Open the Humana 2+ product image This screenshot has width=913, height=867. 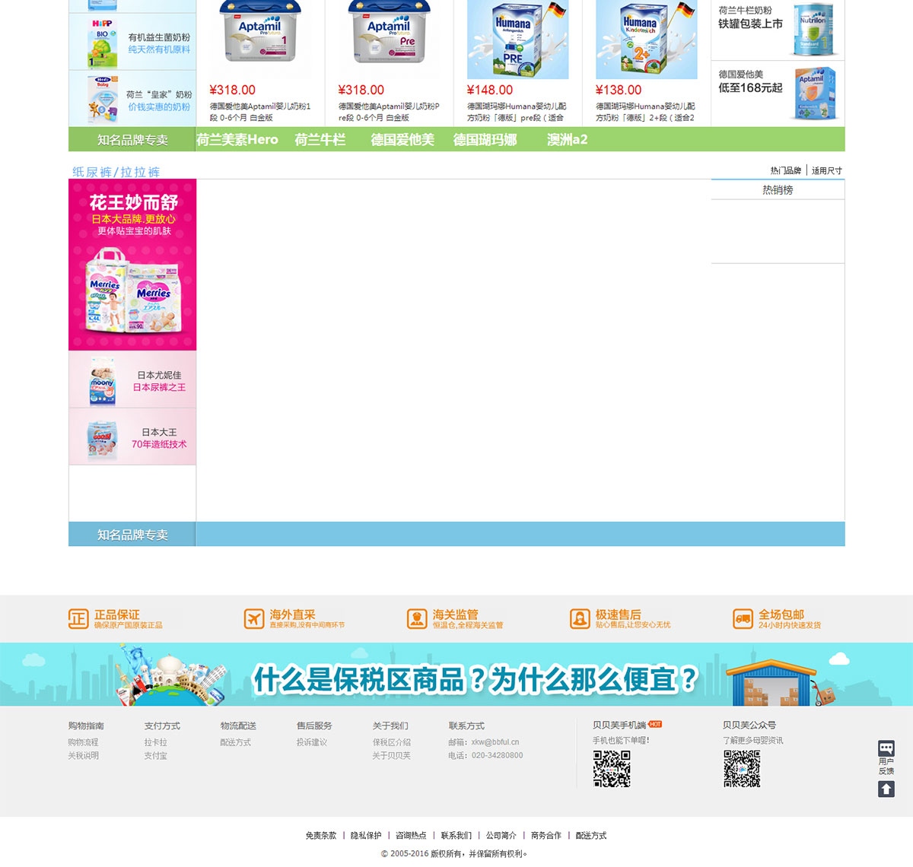[x=646, y=40]
